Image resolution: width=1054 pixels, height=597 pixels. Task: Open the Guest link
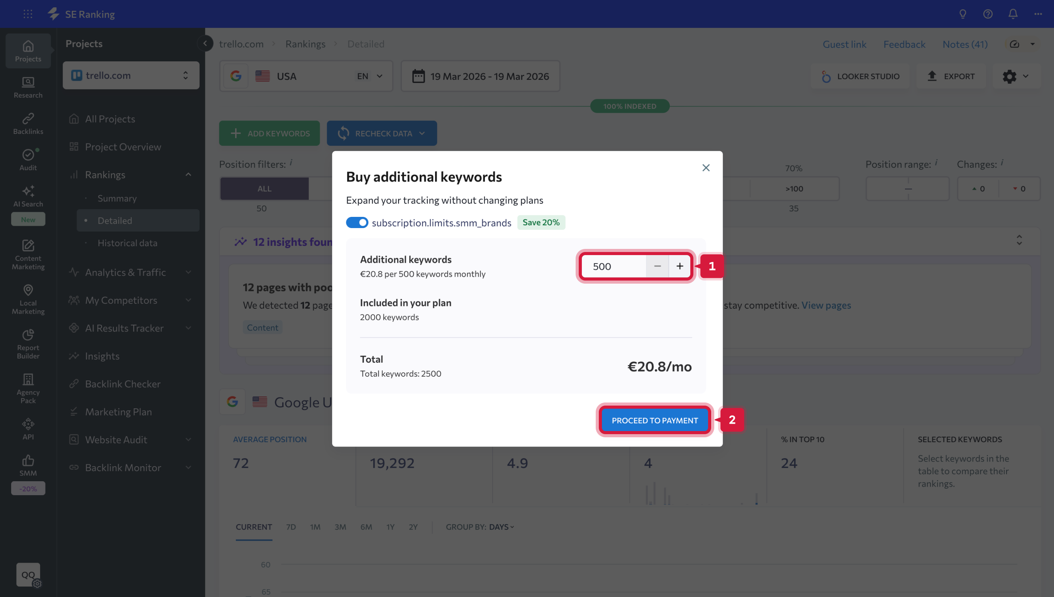[844, 44]
